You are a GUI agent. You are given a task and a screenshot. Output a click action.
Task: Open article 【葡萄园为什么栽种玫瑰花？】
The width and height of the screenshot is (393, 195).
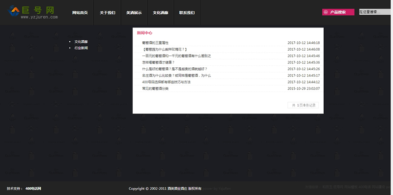click(165, 50)
